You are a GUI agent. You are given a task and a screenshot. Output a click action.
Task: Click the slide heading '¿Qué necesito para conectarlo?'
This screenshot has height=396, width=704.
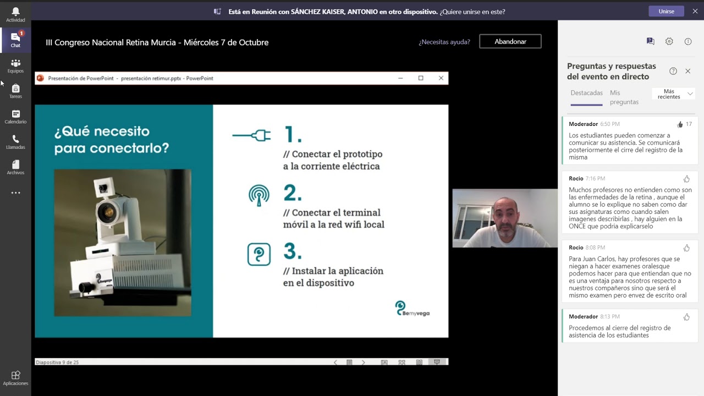tap(112, 140)
